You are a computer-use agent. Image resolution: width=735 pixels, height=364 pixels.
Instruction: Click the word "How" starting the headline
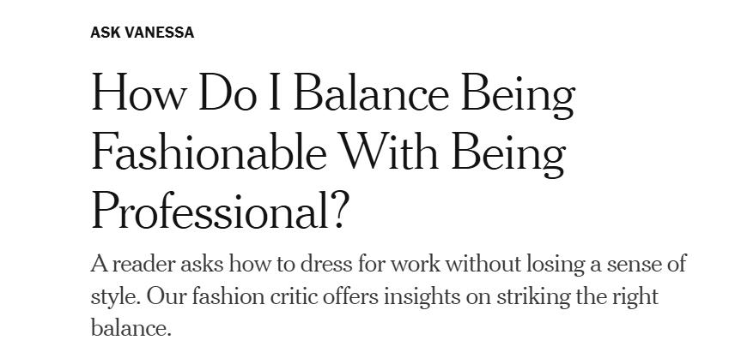pos(137,93)
